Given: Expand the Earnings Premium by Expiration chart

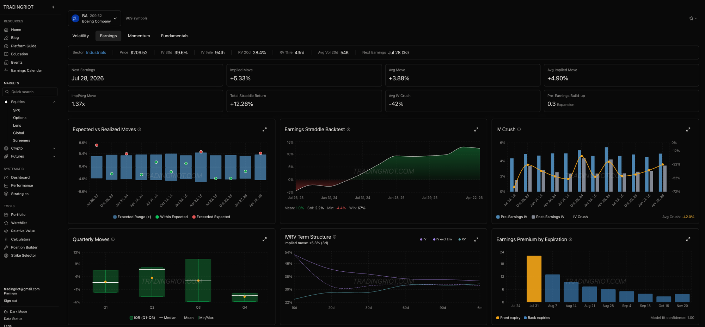Looking at the screenshot, I should click(688, 239).
